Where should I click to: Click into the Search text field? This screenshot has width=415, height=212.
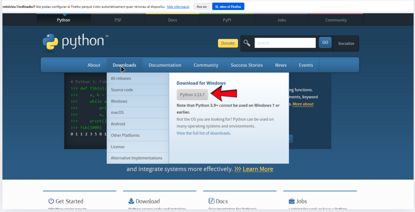(x=285, y=43)
